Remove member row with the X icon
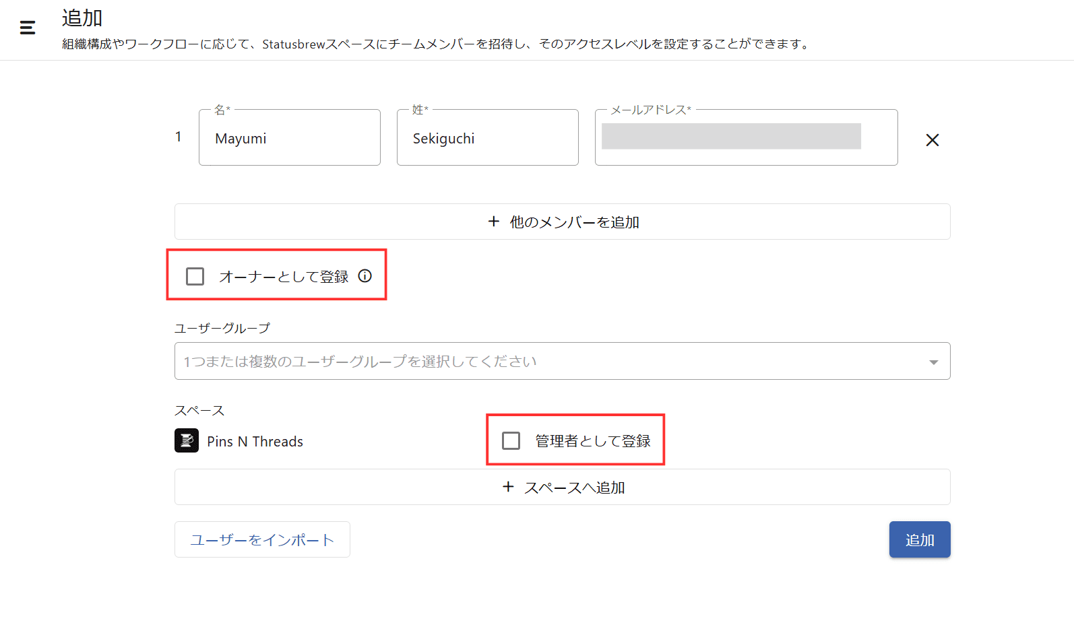The image size is (1074, 633). tap(932, 140)
